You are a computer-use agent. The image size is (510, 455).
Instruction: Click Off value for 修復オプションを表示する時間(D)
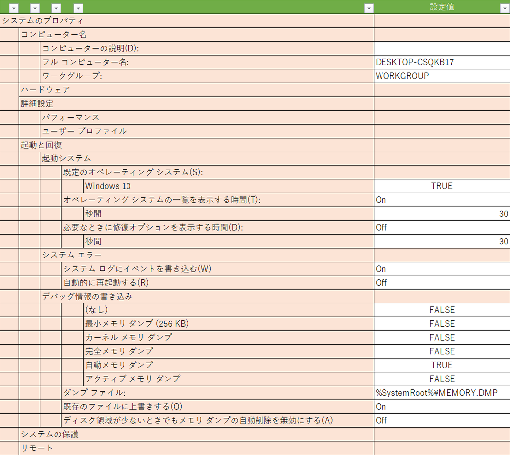pos(442,227)
